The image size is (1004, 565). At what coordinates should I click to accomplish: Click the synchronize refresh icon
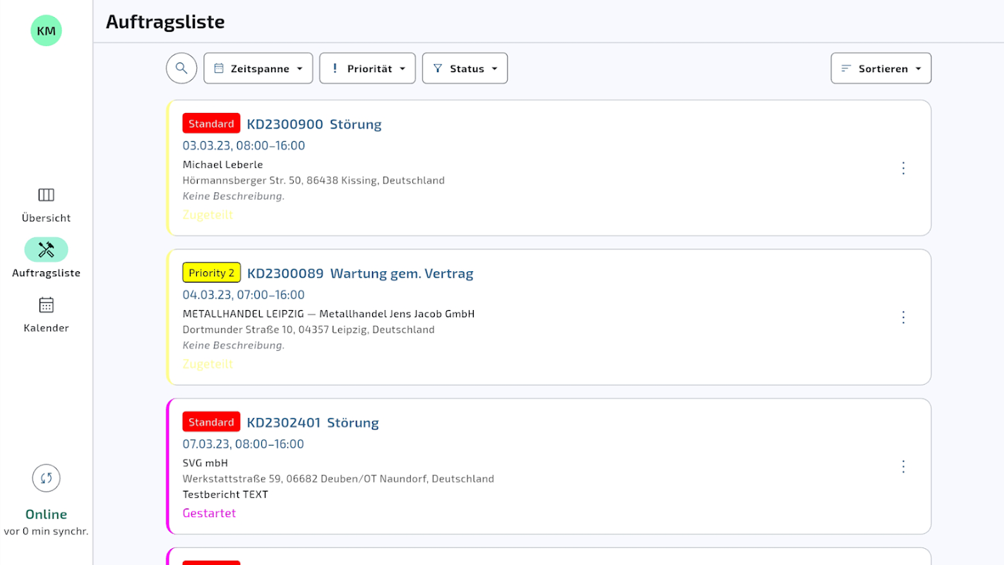tap(46, 478)
